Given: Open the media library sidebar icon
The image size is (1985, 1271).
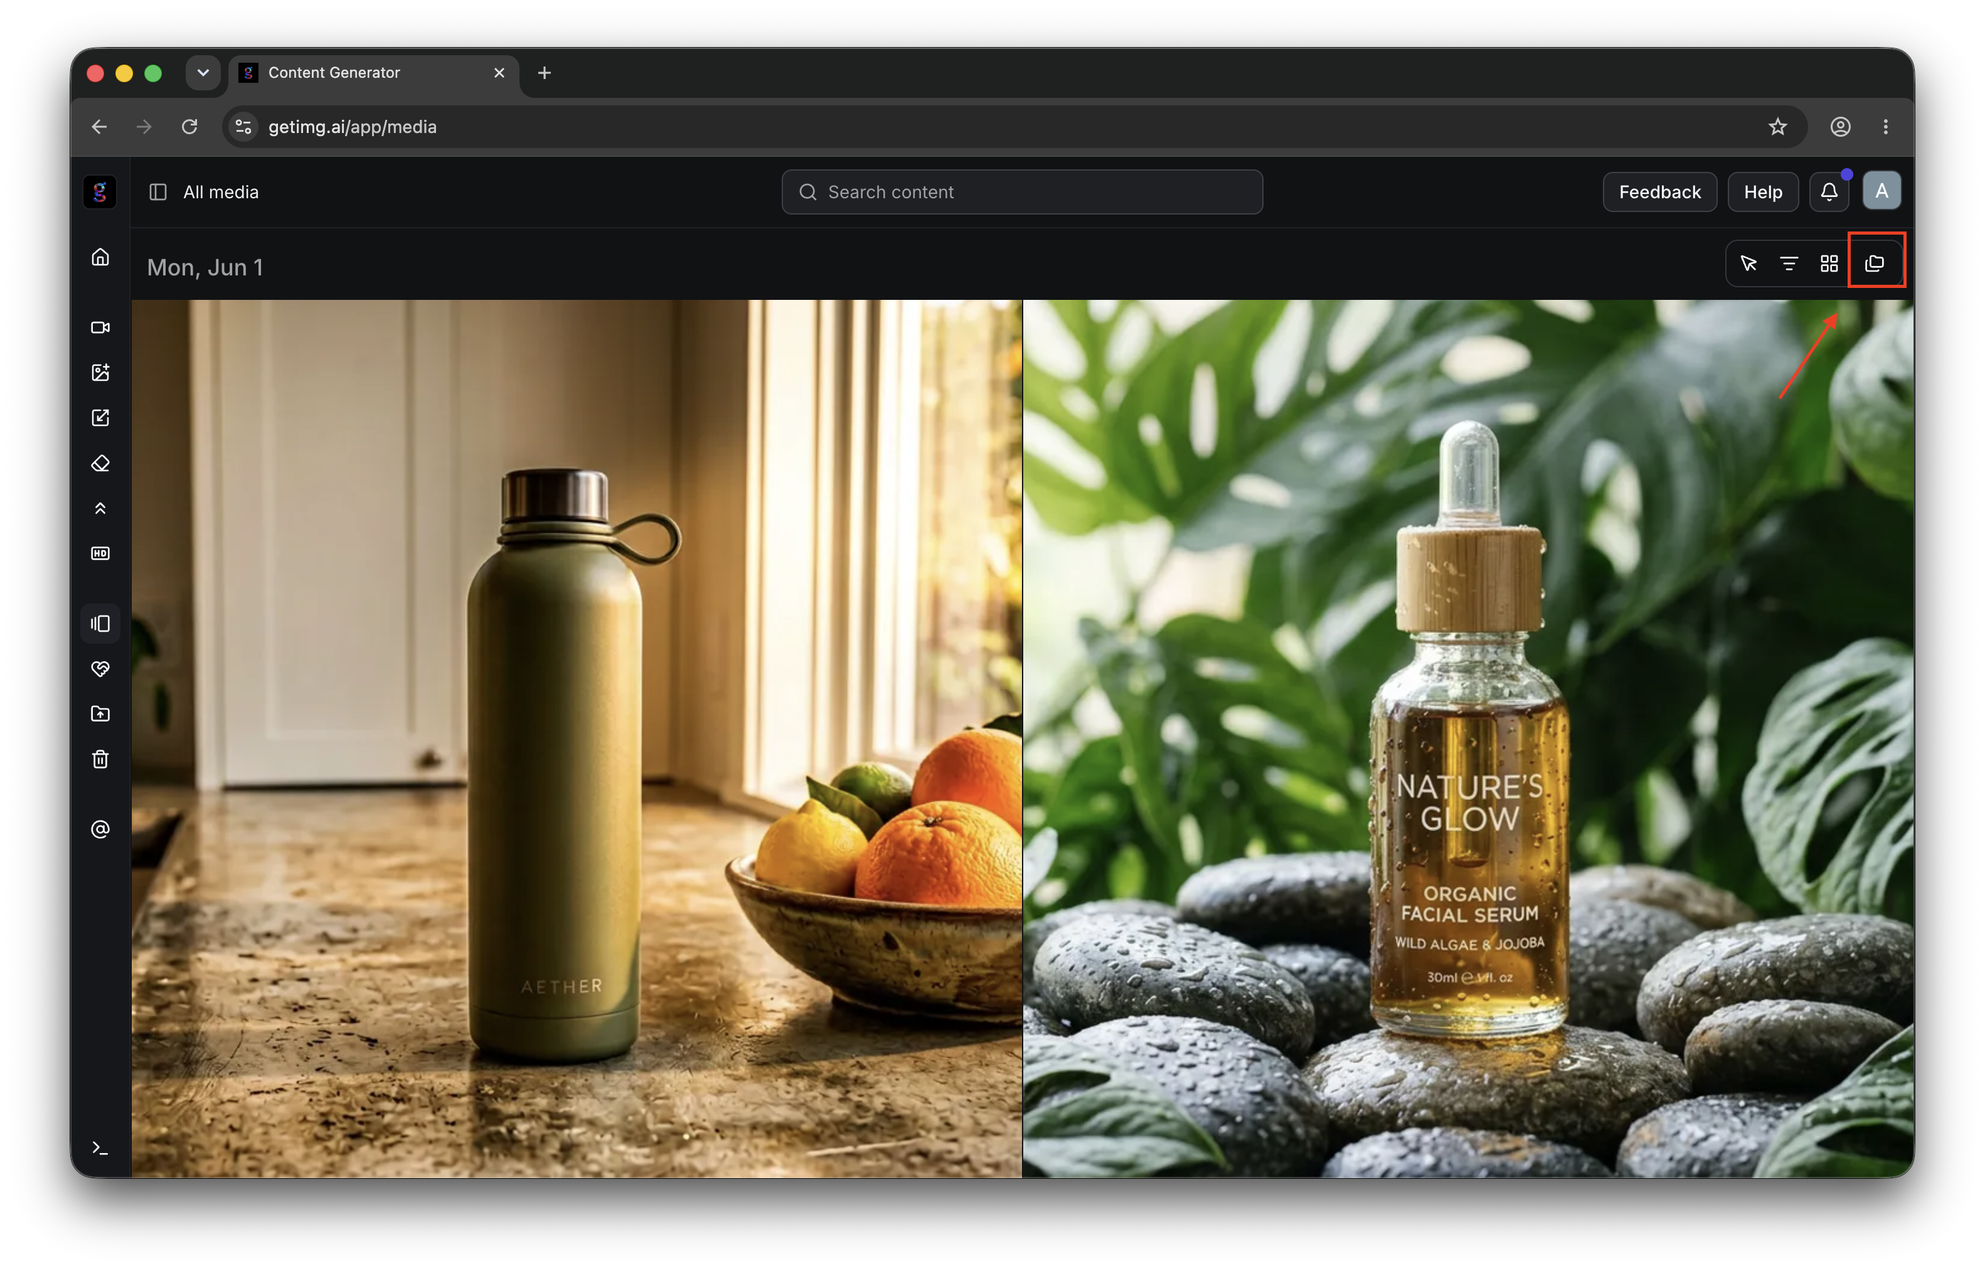Looking at the screenshot, I should tap(100, 623).
